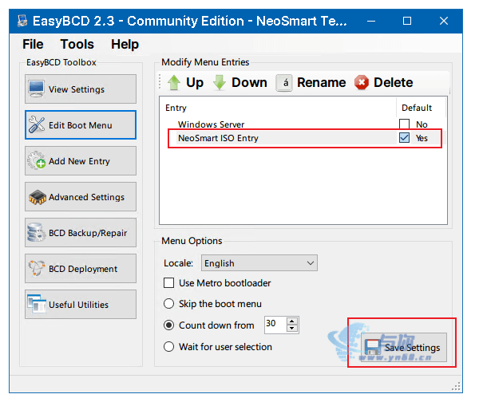
Task: Click the Add New Entry gear icon
Action: (37, 161)
